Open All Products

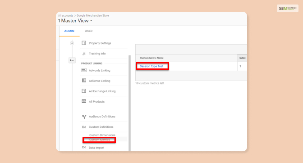(x=96, y=102)
